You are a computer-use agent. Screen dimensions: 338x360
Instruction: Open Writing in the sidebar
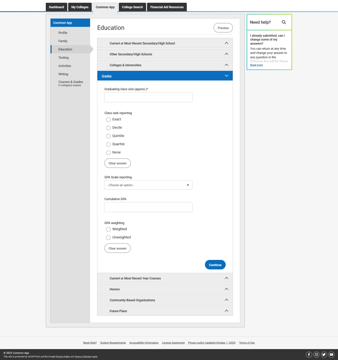click(63, 74)
